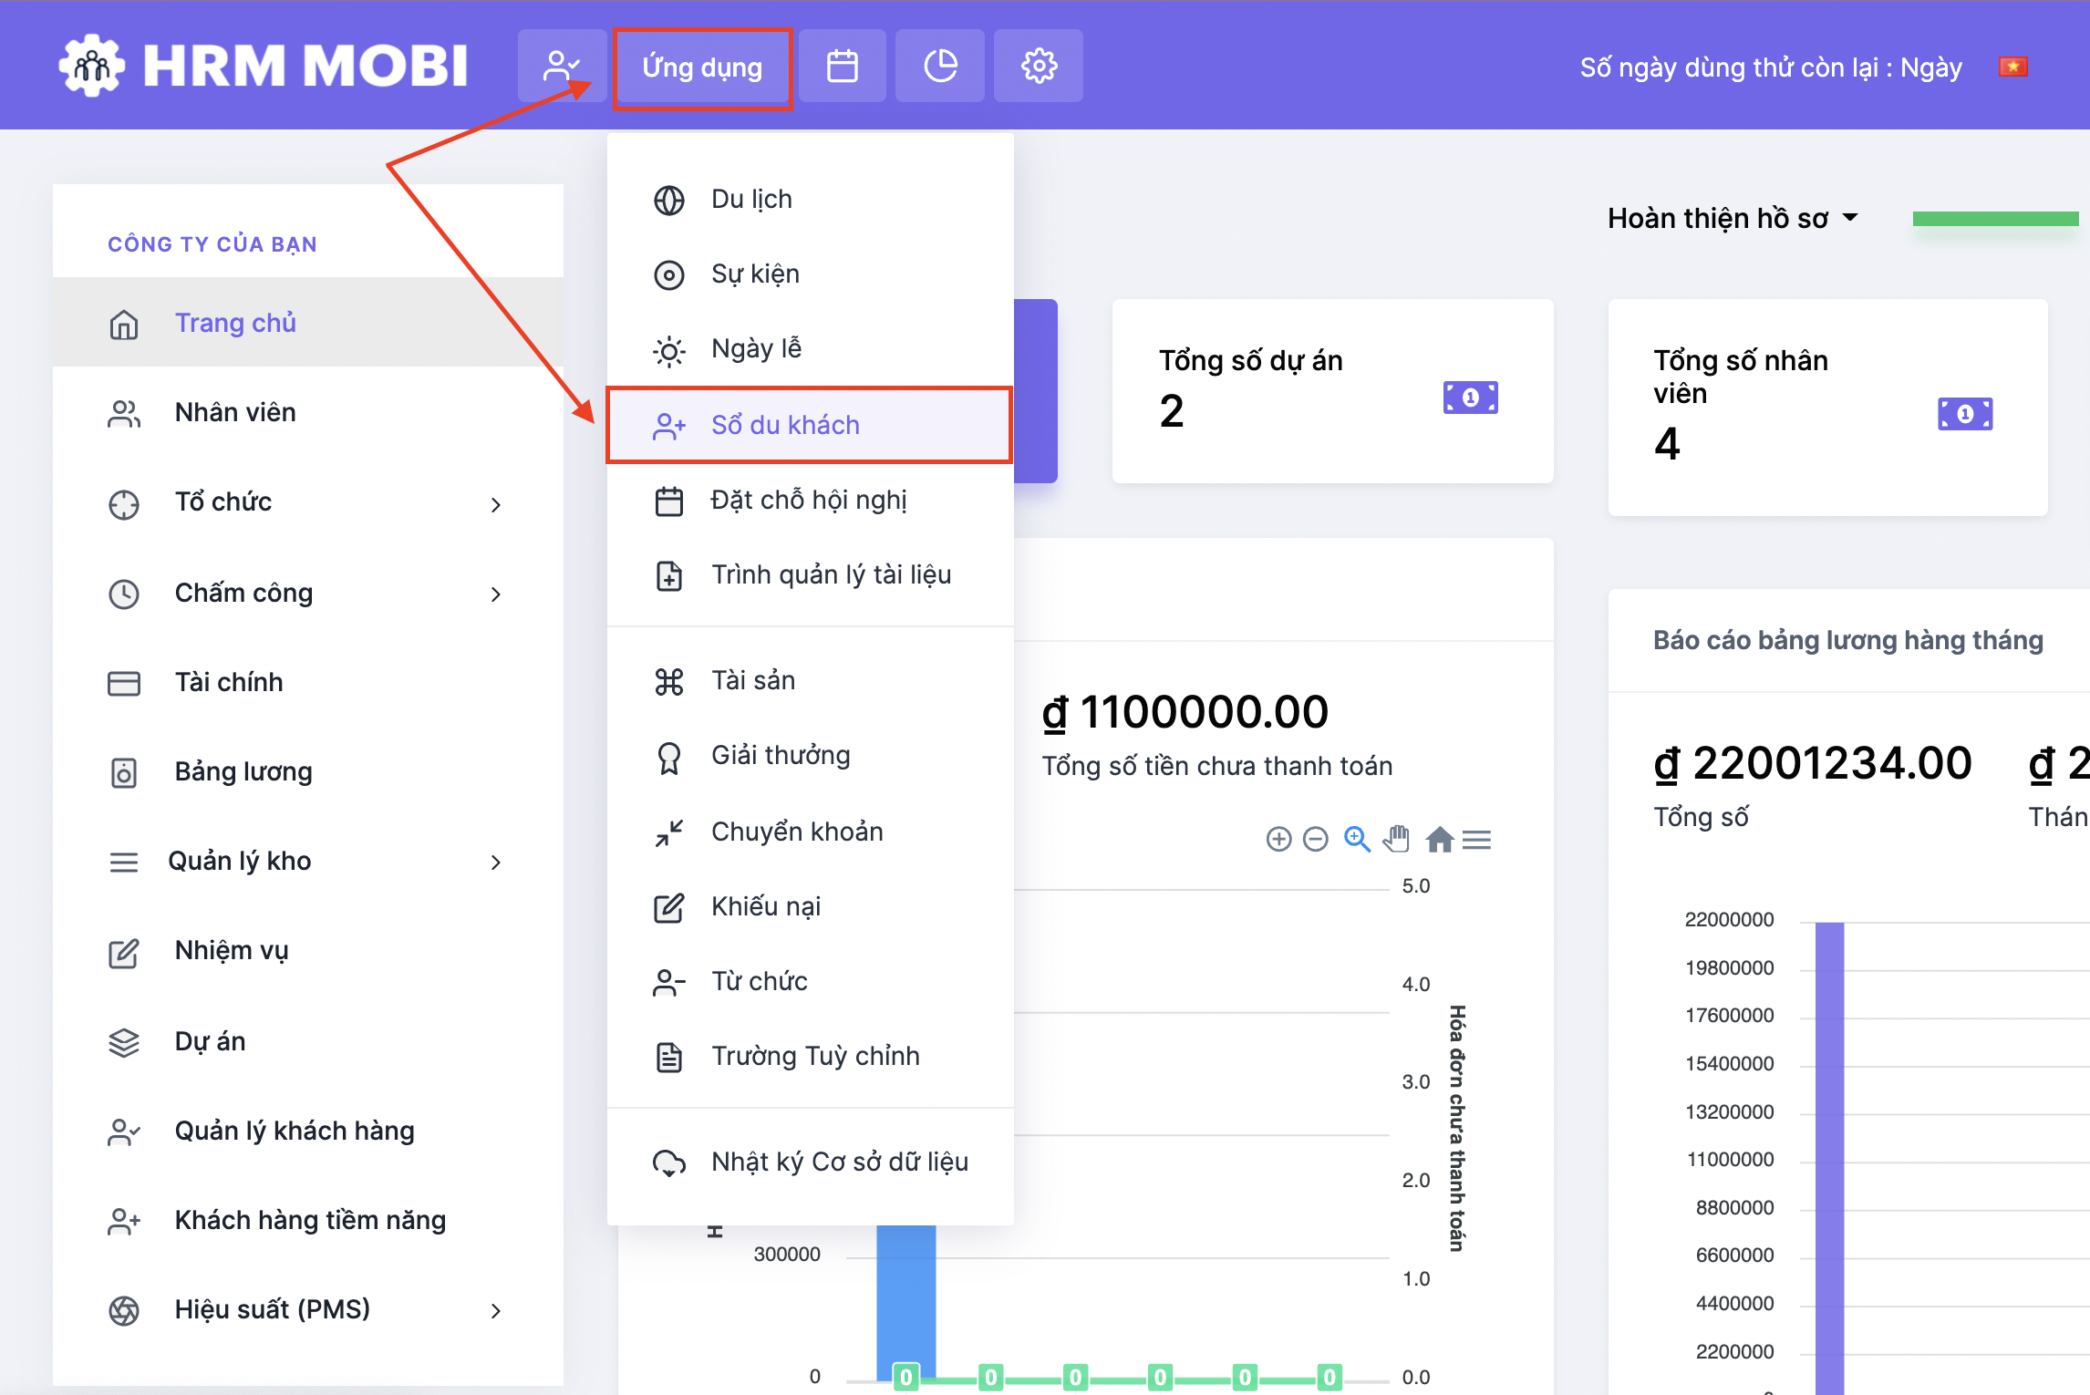Click the award ribbon icon beside Giải thưởng
The width and height of the screenshot is (2090, 1395).
tap(669, 758)
